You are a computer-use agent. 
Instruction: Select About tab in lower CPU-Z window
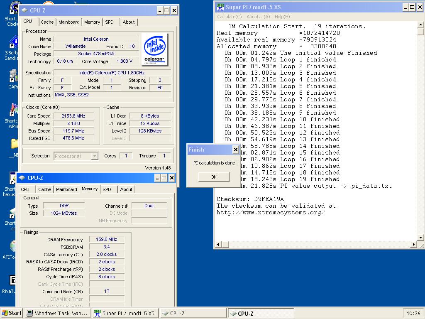(126, 189)
